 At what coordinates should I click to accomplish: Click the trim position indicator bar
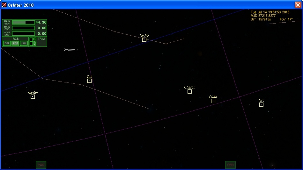31,42
